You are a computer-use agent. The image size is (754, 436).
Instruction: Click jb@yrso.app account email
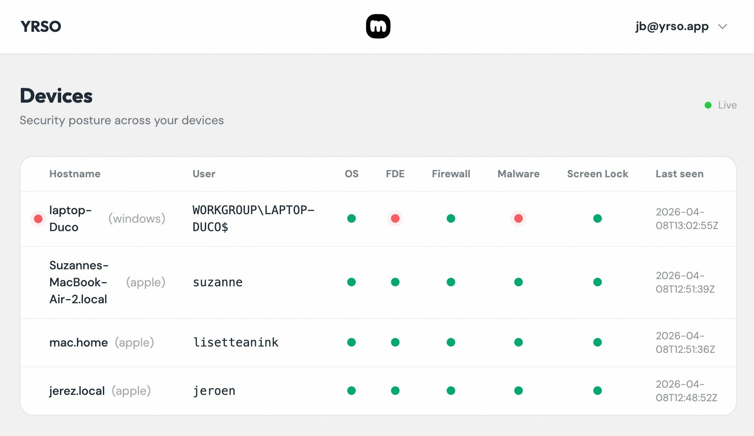pyautogui.click(x=672, y=26)
